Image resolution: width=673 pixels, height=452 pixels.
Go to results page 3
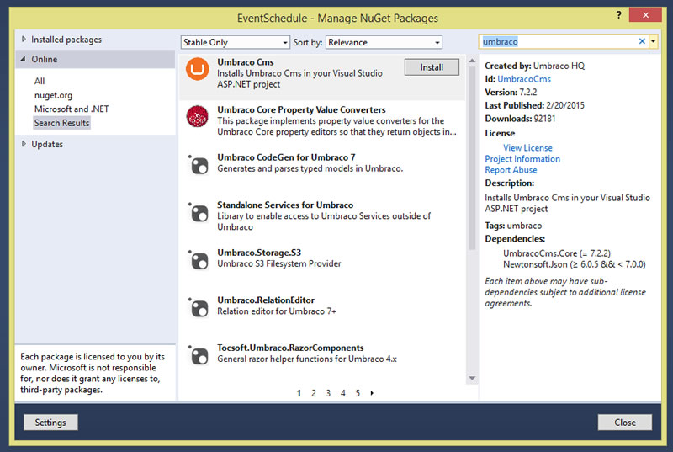[328, 393]
